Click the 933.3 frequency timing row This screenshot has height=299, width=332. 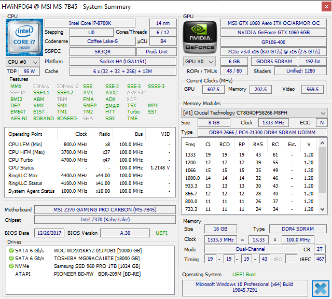250,186
